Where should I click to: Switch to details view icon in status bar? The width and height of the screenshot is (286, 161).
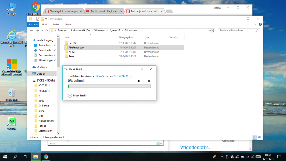click(255, 137)
